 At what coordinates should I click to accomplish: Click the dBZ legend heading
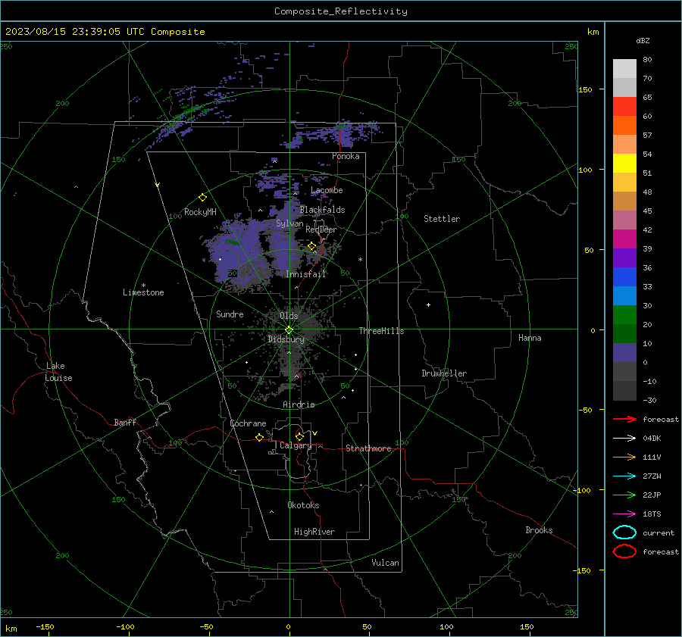click(x=643, y=40)
